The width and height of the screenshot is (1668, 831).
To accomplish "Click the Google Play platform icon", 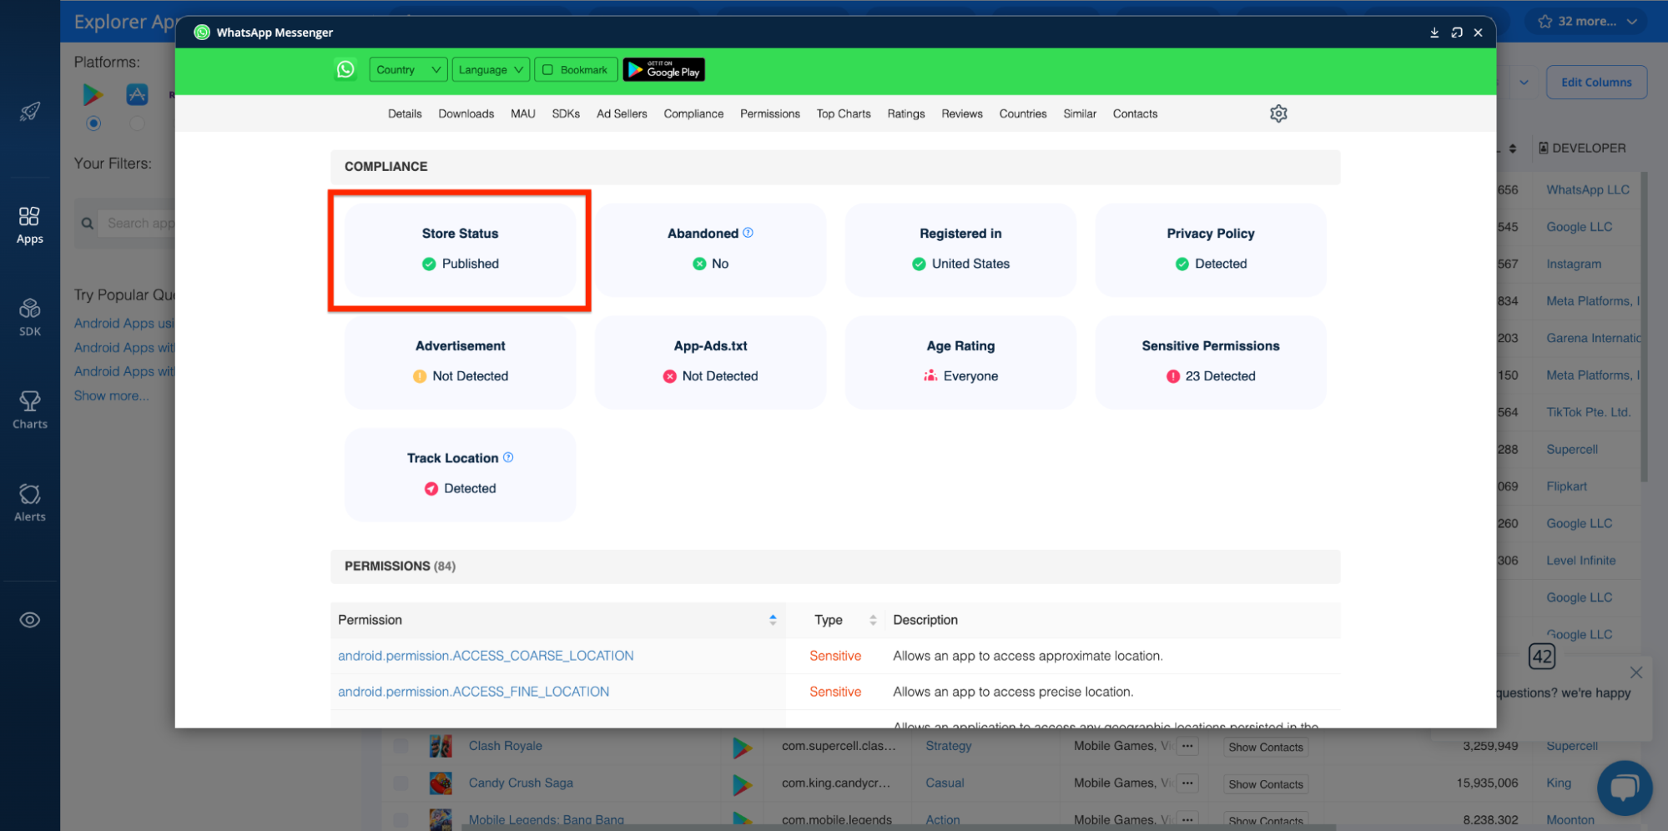I will point(93,94).
